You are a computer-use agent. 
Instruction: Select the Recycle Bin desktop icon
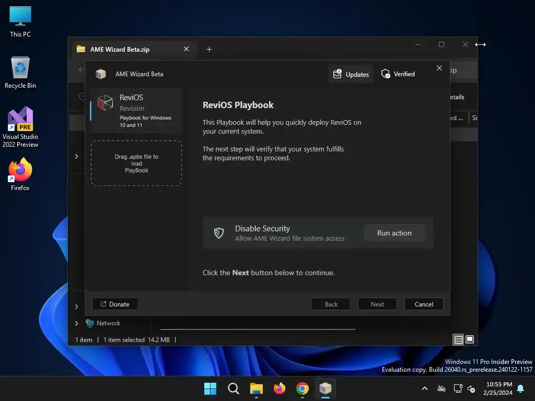pyautogui.click(x=20, y=73)
